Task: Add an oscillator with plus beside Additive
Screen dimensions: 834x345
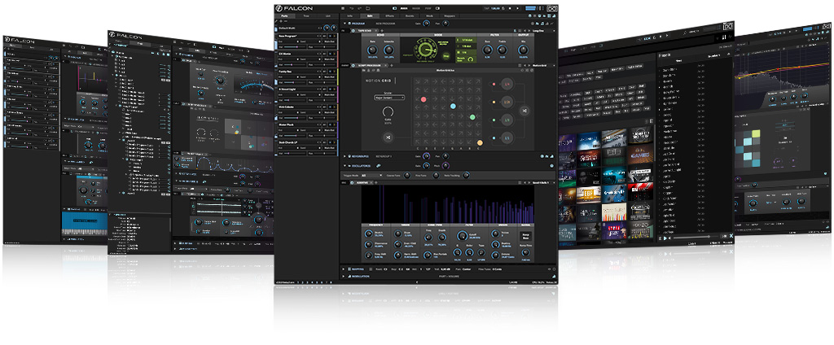Action: (x=376, y=183)
